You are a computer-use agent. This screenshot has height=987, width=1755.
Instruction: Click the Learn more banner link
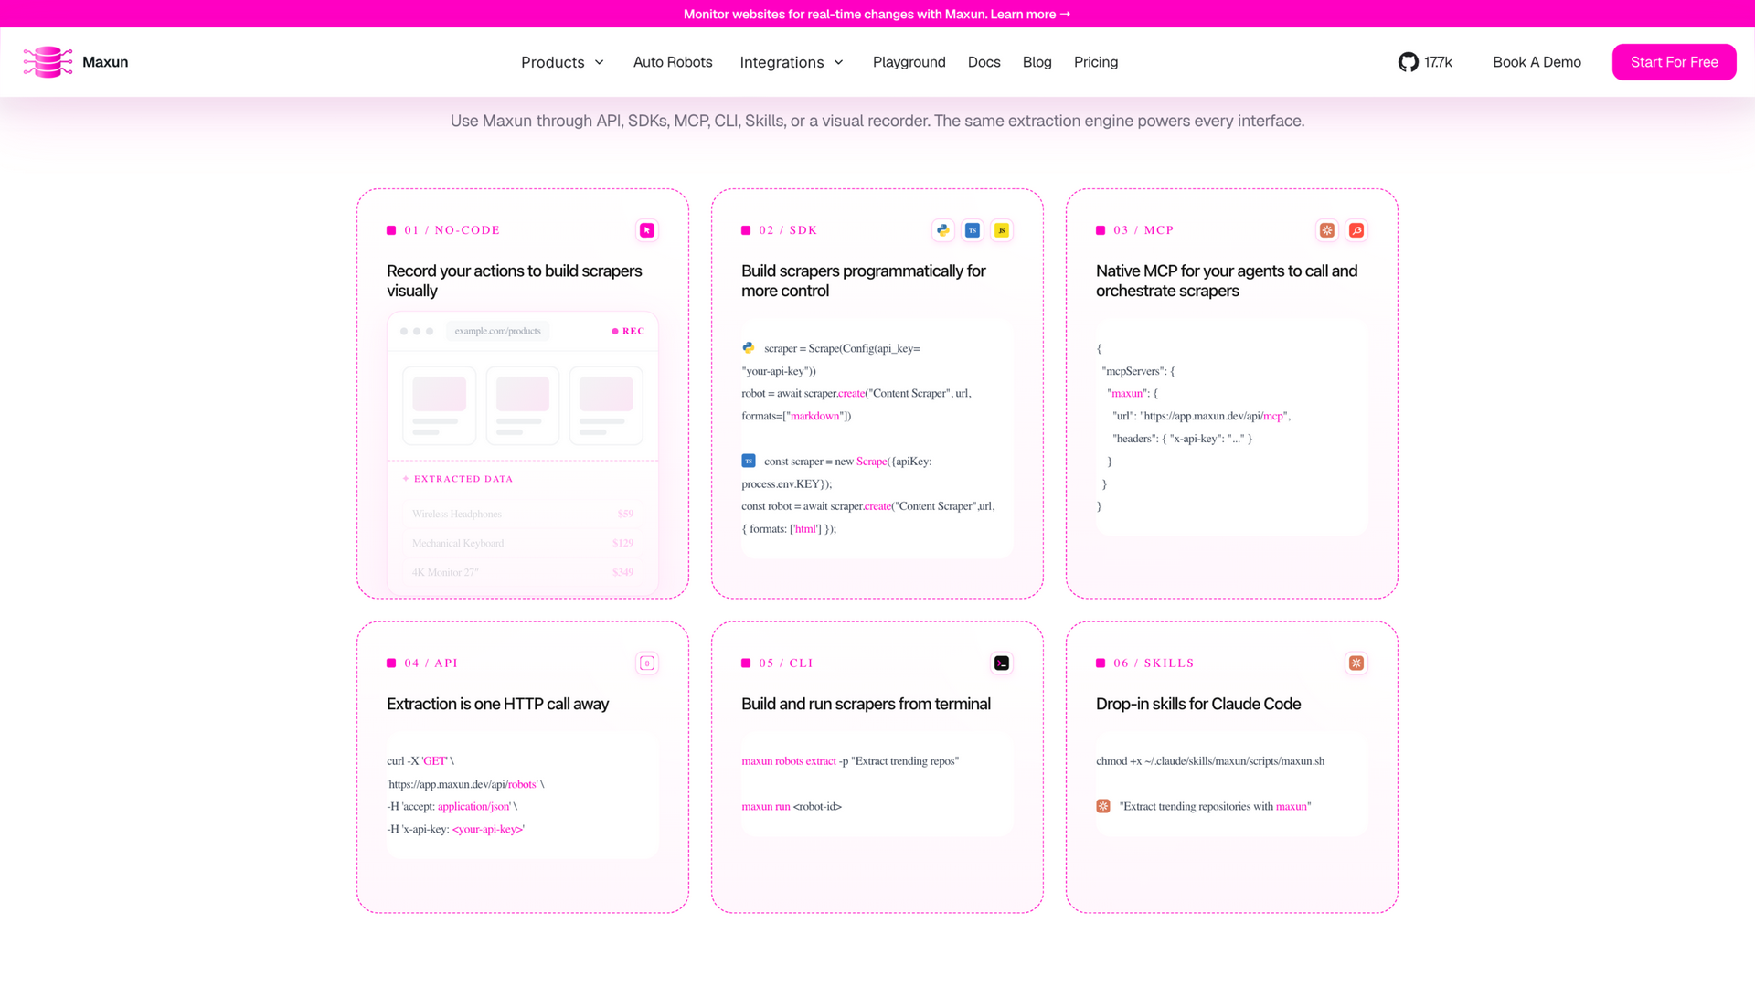(1030, 14)
